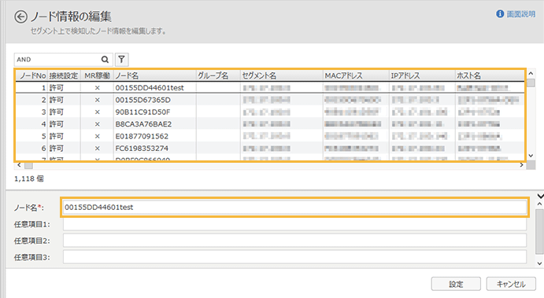Click the table horizontal scrollbar thumb
544x298 pixels.
pyautogui.click(x=29, y=166)
